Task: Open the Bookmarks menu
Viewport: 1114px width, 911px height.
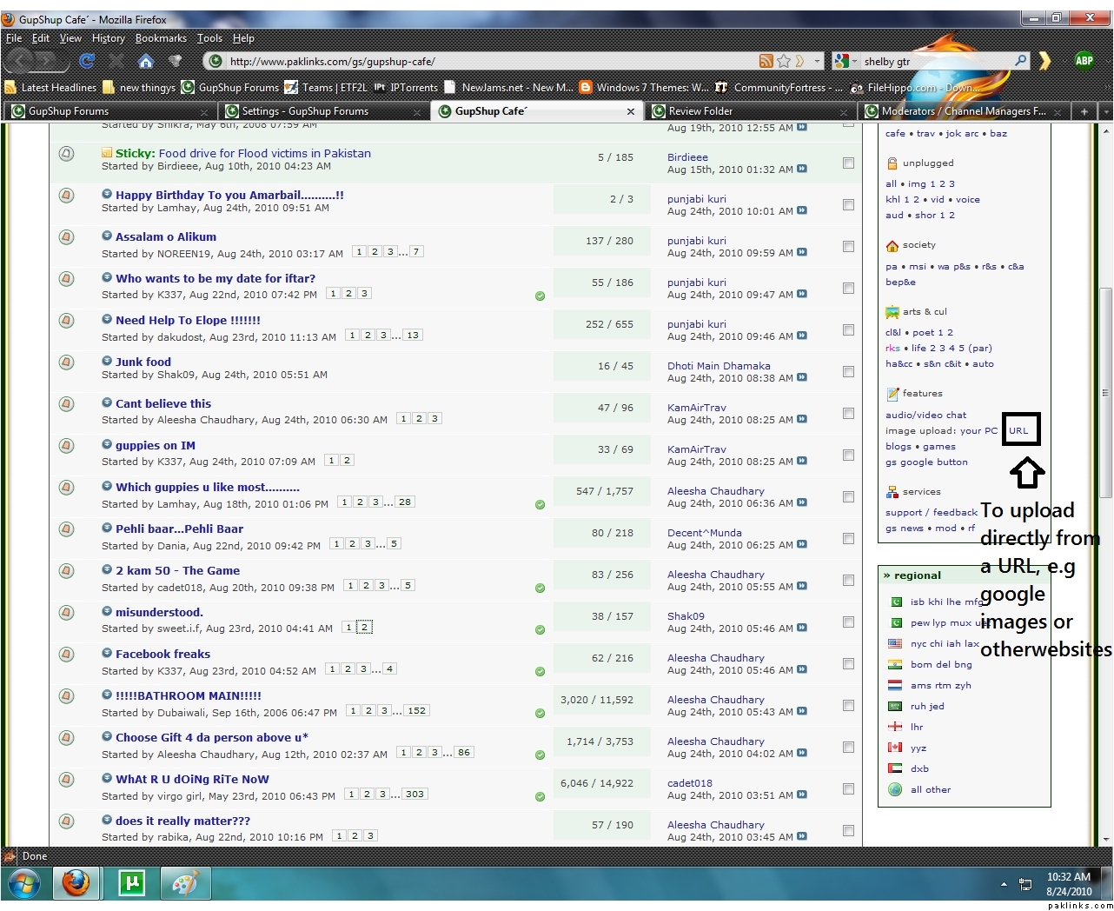Action: click(x=161, y=38)
